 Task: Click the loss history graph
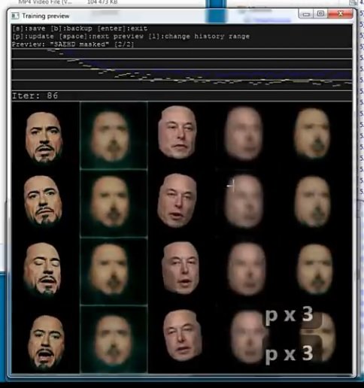(x=182, y=69)
